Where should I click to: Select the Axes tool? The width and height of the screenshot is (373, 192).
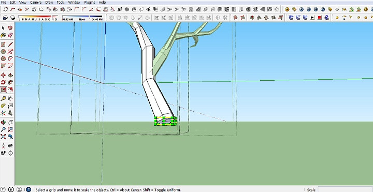[3, 113]
